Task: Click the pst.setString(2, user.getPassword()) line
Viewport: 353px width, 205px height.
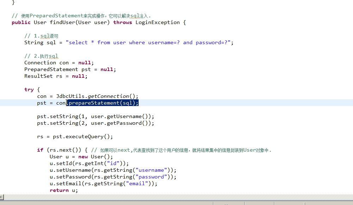Action: coord(96,123)
